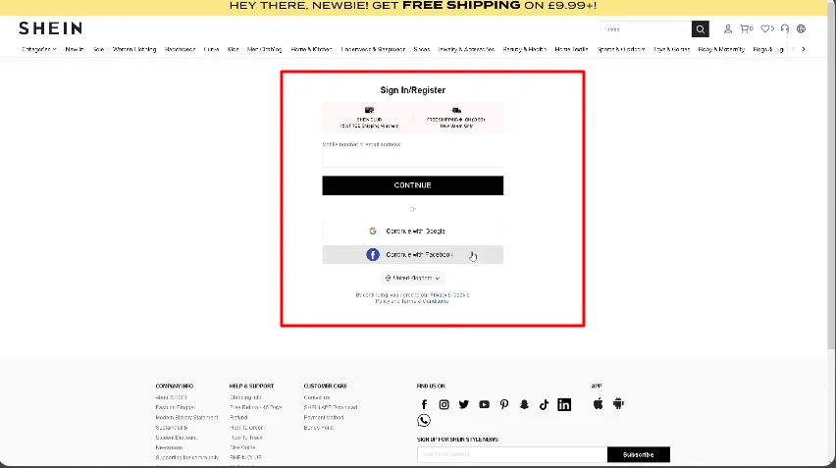The height and width of the screenshot is (468, 836).
Task: Click the Subscribe button
Action: point(638,454)
